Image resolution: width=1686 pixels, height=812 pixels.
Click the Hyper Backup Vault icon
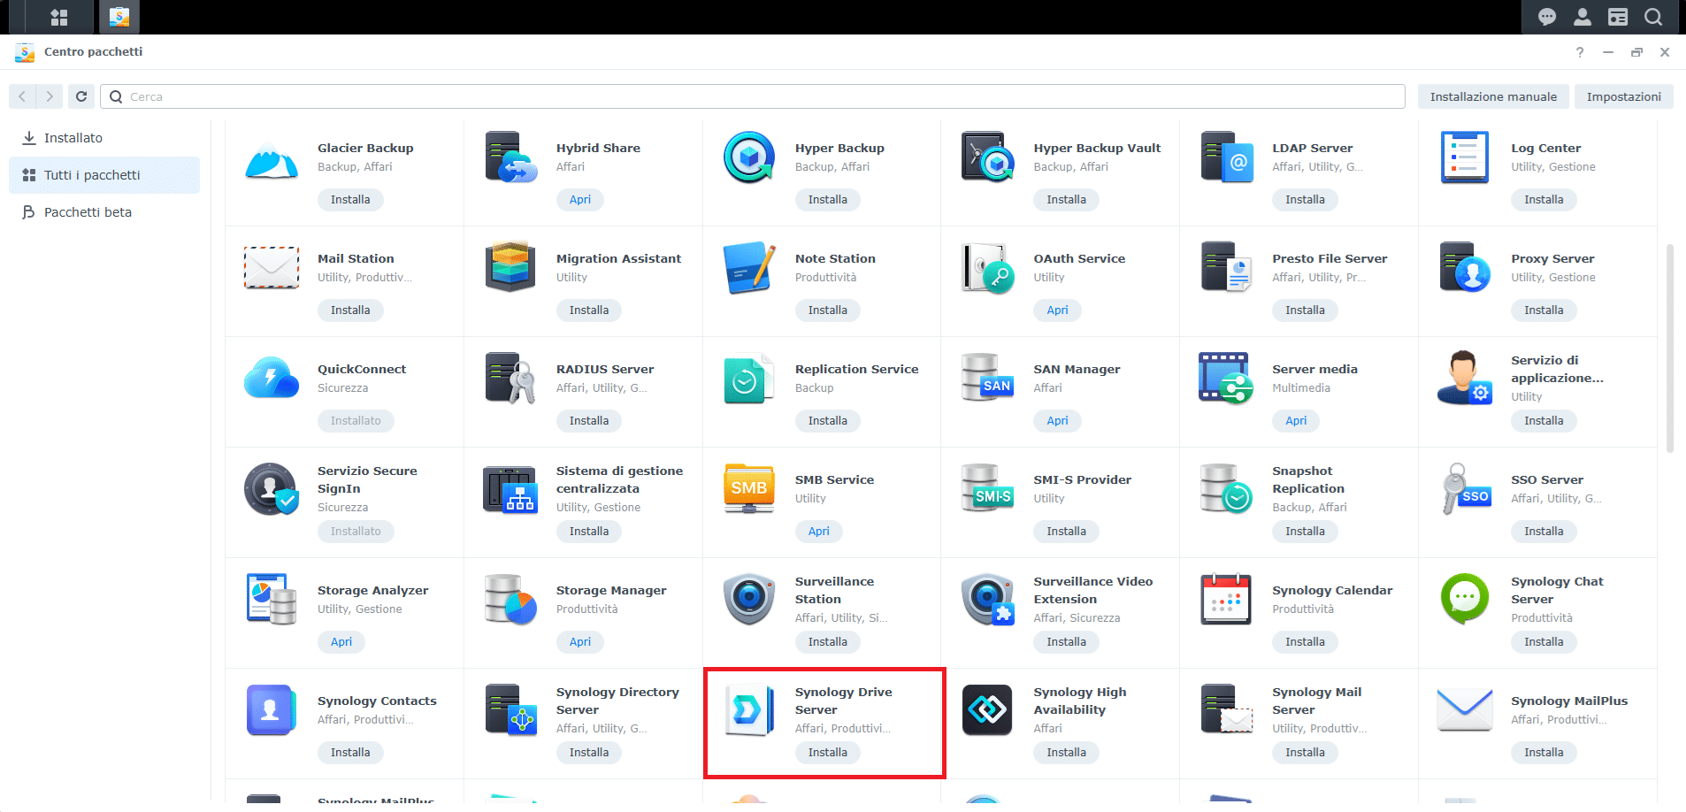[x=987, y=157]
